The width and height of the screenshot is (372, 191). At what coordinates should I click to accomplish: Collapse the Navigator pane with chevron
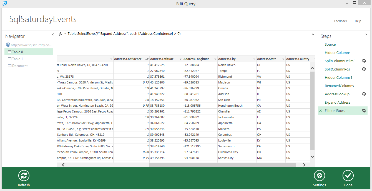tap(53, 35)
